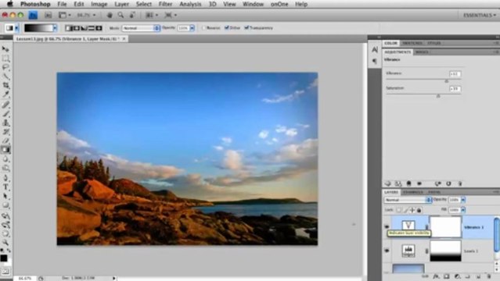This screenshot has width=500, height=281.
Task: Open the gradient Opacity slider dropdown
Action: [192, 28]
